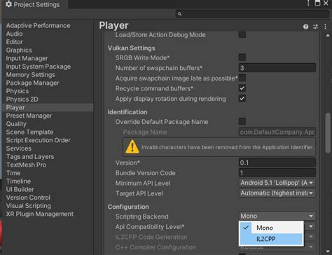Open XR Plugin Management settings

pyautogui.click(x=40, y=214)
